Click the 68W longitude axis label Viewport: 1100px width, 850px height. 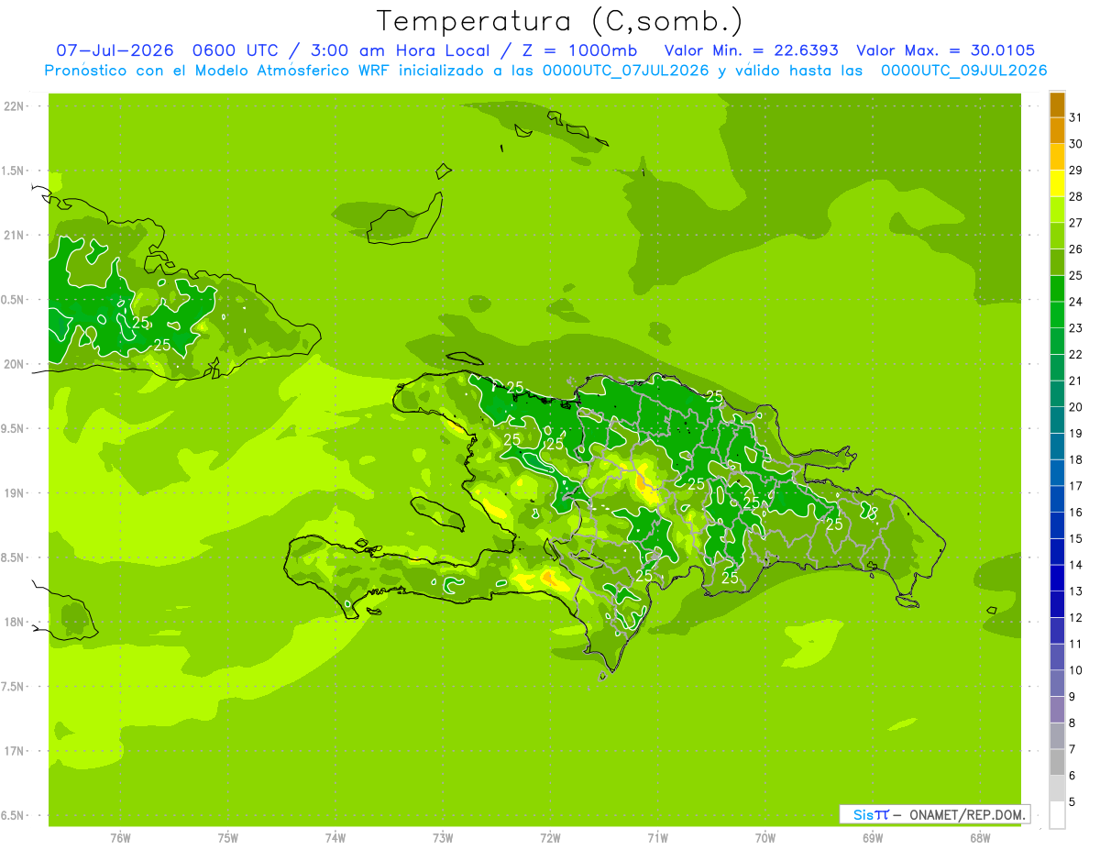[980, 838]
